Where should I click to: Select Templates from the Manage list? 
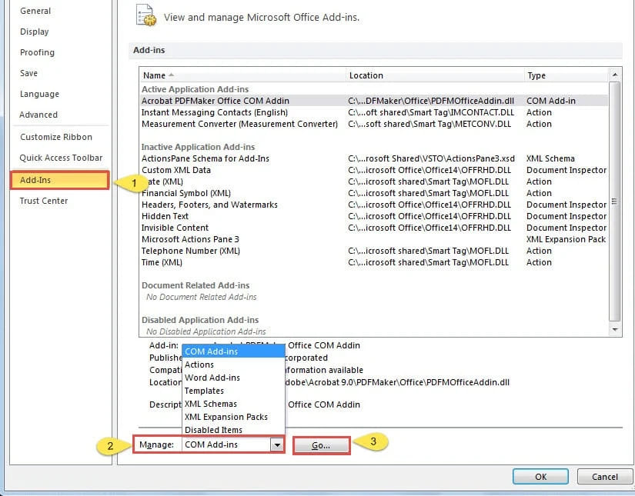(x=204, y=391)
